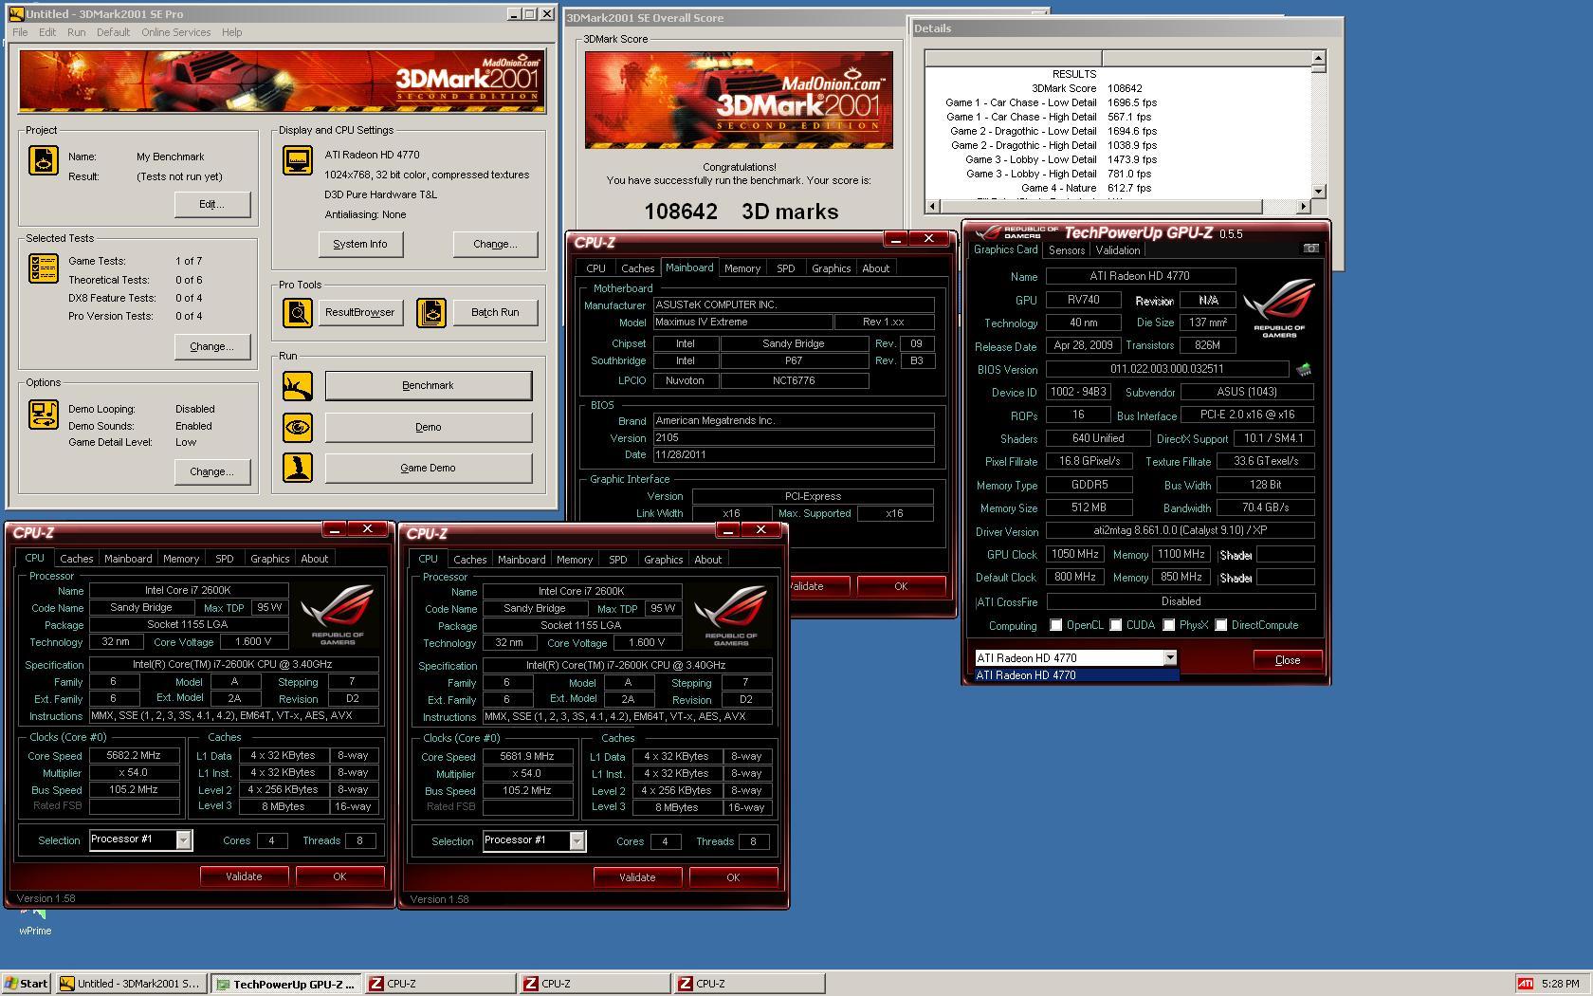Select ATI Radeon HD 4770 from dropdown list
Image resolution: width=1593 pixels, height=996 pixels.
[1077, 675]
